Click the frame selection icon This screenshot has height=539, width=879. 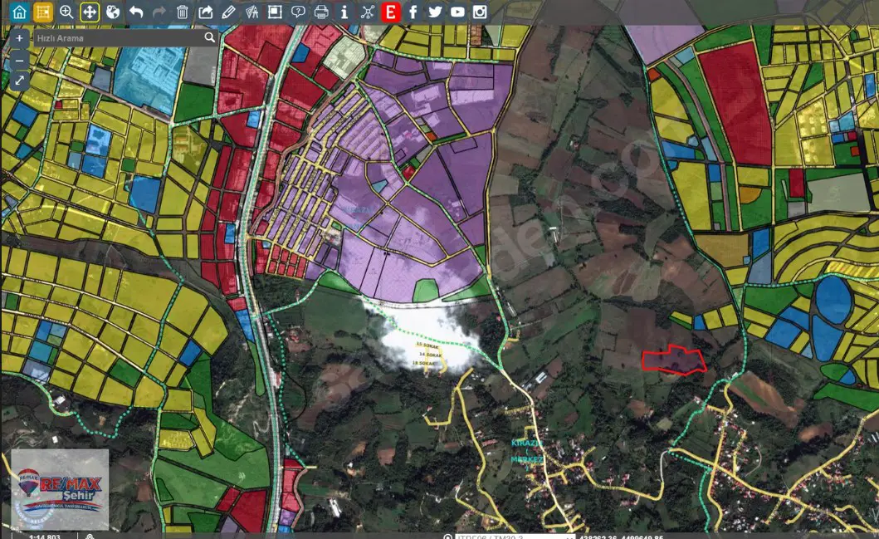click(275, 12)
